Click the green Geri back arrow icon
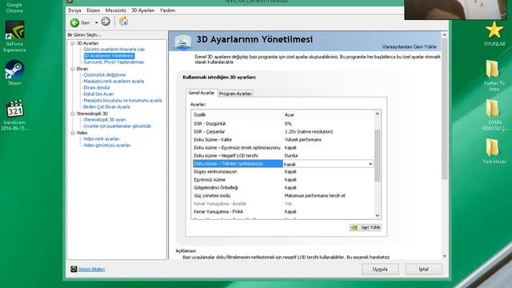This screenshot has height=288, width=512. tap(74, 22)
